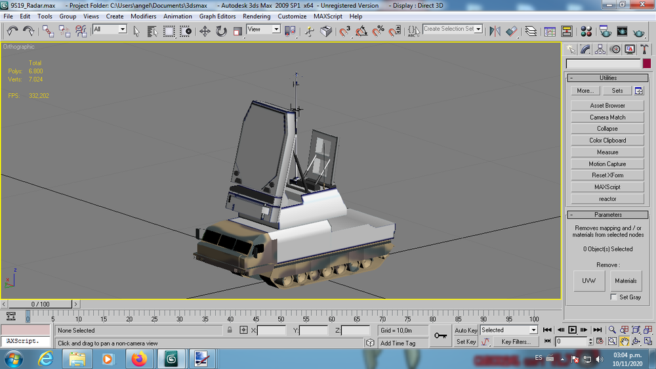Click the Play Animation button
This screenshot has height=369, width=656.
coord(572,330)
